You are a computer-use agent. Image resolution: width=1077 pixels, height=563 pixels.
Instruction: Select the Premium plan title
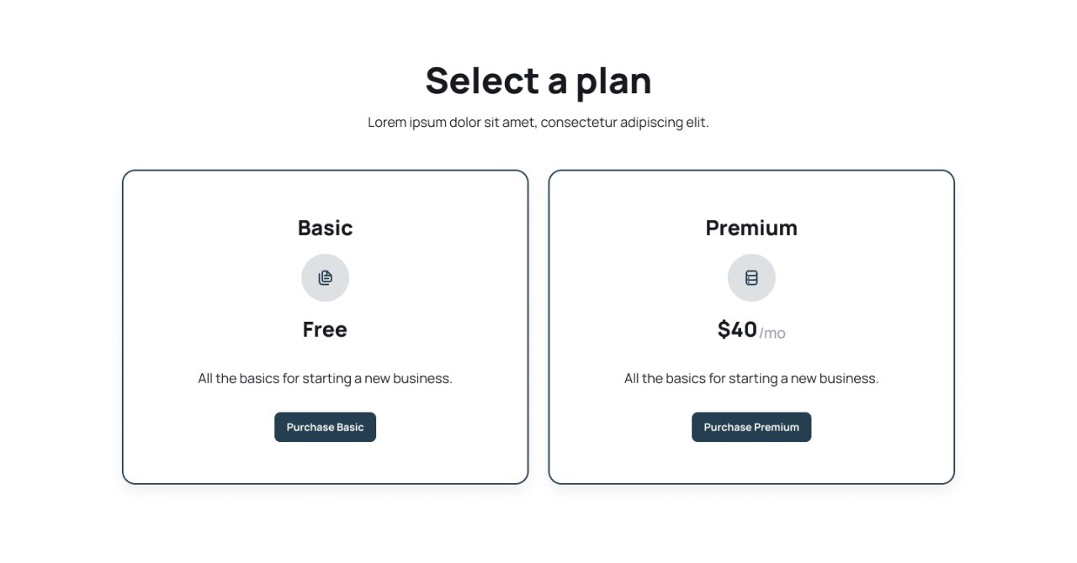[751, 228]
